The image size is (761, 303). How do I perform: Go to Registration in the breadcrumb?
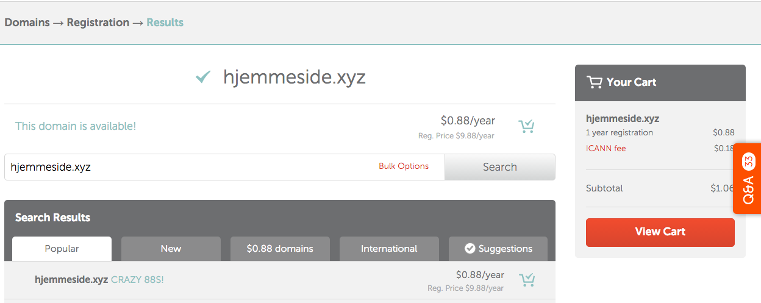(98, 23)
